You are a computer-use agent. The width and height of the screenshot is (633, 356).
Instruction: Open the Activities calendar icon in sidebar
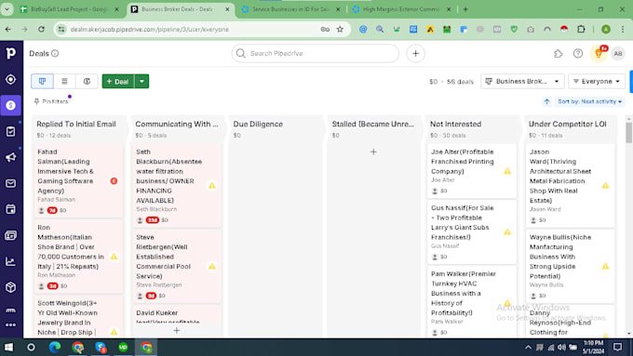coord(11,209)
